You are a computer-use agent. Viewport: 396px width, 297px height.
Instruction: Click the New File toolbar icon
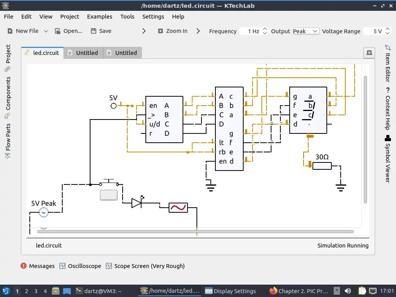[10, 31]
